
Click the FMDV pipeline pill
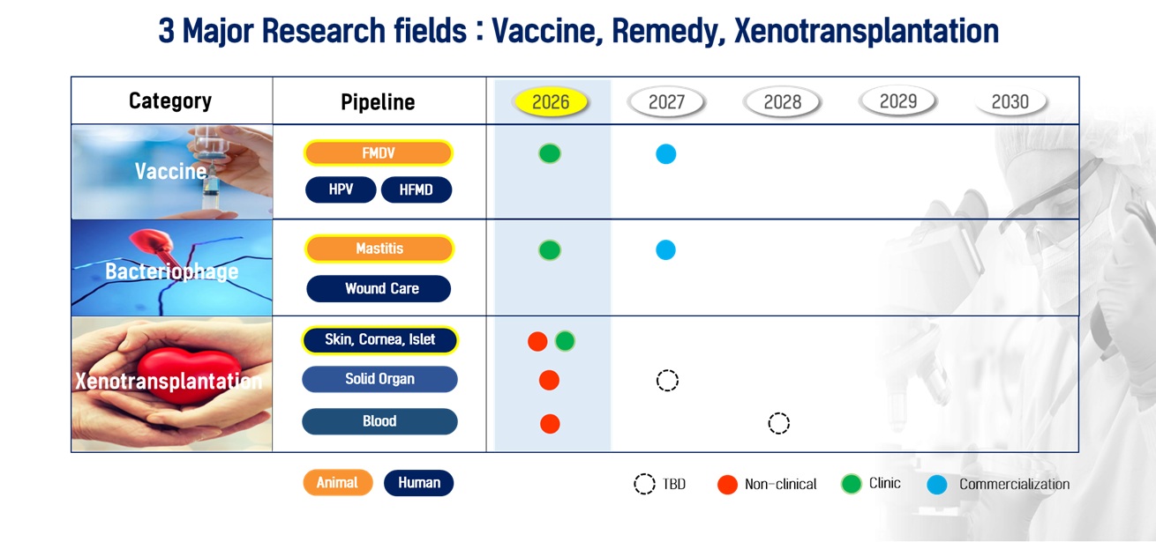click(379, 153)
